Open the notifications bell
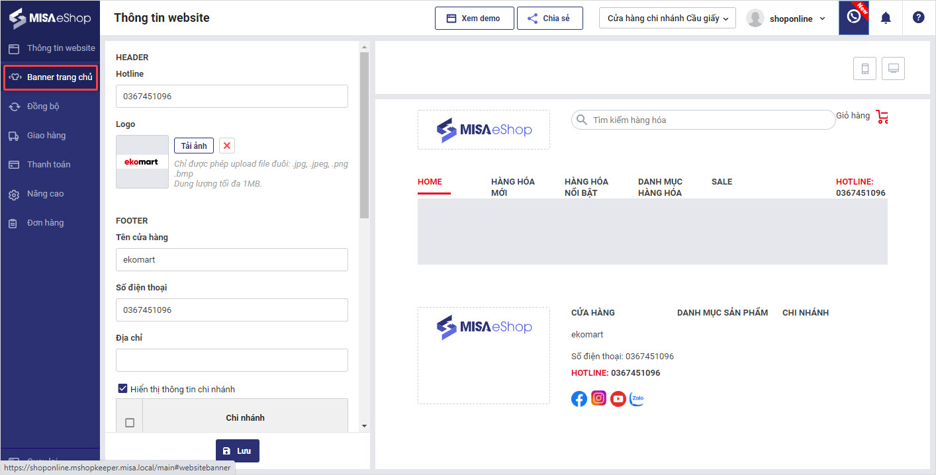This screenshot has height=475, width=936. point(886,18)
